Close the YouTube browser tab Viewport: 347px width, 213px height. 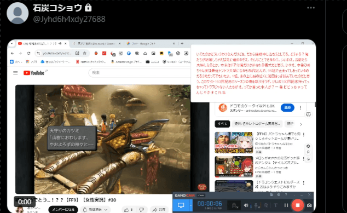click(x=66, y=44)
